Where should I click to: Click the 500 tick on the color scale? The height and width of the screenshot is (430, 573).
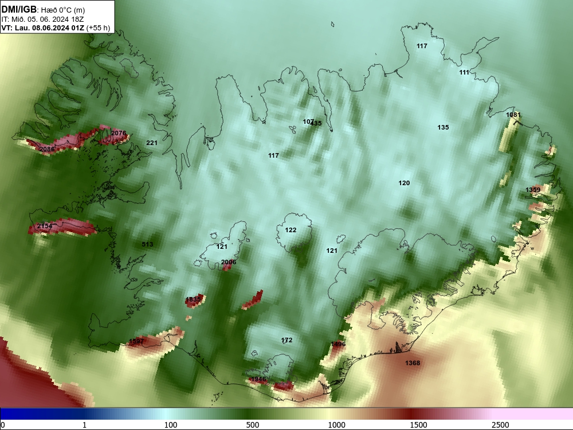tap(252, 425)
